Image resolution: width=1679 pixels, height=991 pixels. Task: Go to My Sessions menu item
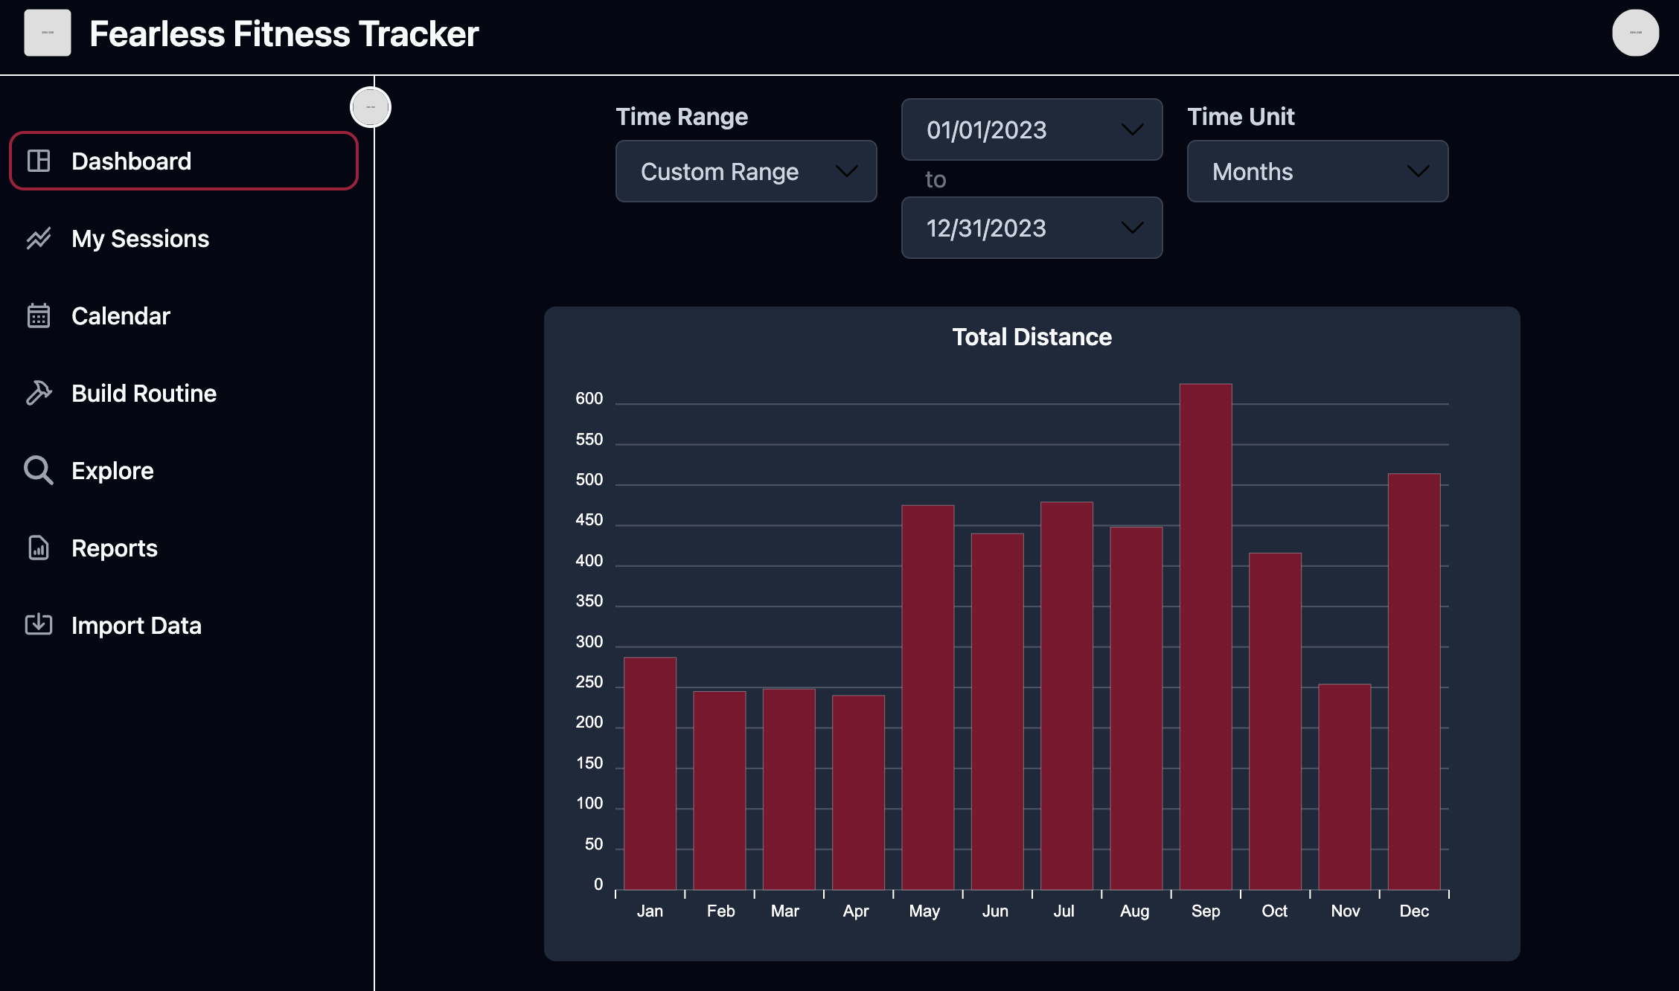140,238
